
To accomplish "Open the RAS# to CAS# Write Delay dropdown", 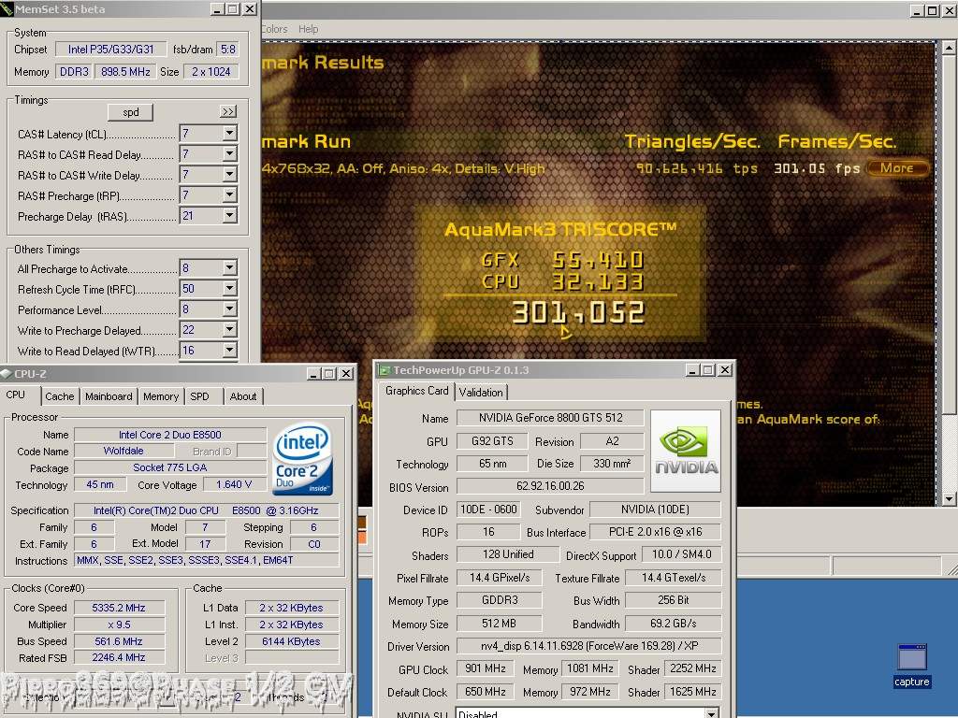I will (230, 175).
